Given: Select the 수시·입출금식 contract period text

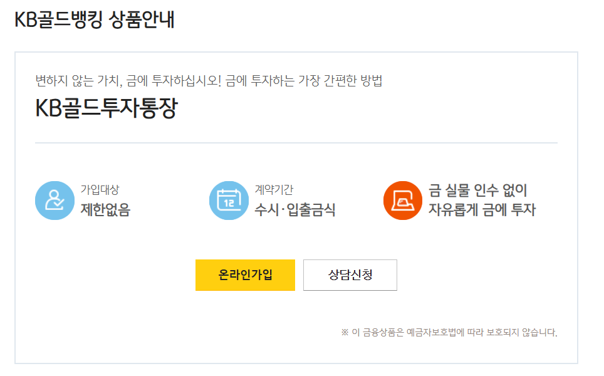Looking at the screenshot, I should pyautogui.click(x=296, y=208).
